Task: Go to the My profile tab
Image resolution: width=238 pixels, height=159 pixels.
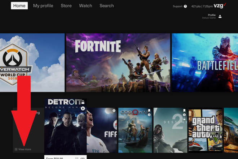Action: coord(43,6)
